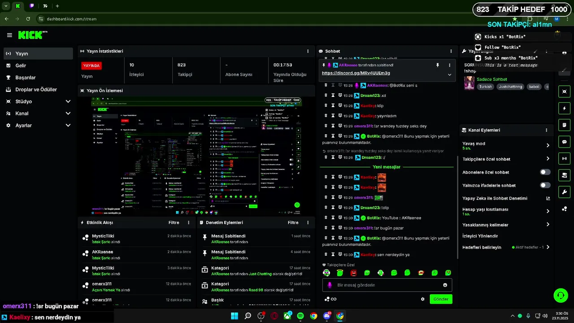
Task: Open Discord from the taskbar
Action: coord(327,316)
